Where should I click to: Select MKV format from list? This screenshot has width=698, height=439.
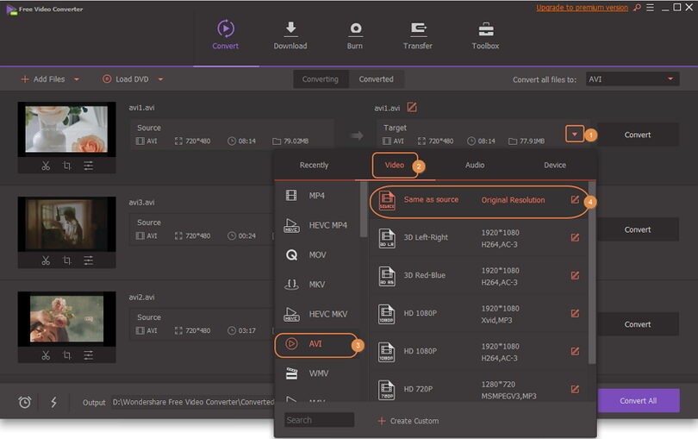coord(317,285)
